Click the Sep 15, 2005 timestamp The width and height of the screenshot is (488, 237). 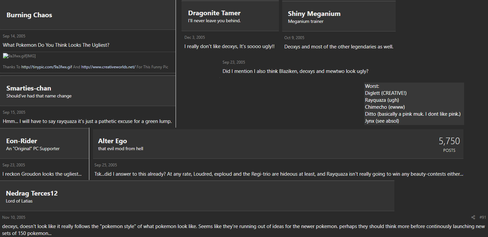pyautogui.click(x=14, y=112)
